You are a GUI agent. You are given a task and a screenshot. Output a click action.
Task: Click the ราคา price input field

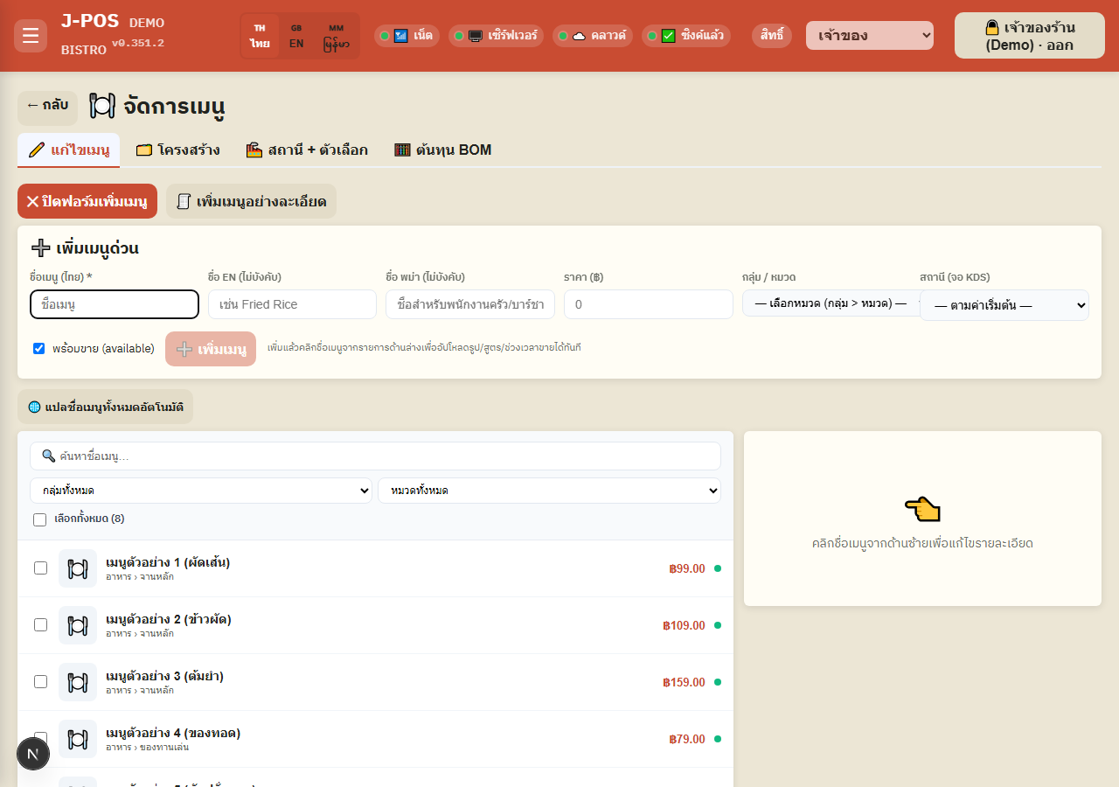point(649,304)
